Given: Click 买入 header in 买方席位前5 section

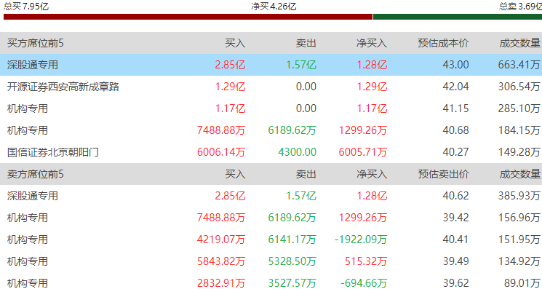Looking at the screenshot, I should (235, 43).
